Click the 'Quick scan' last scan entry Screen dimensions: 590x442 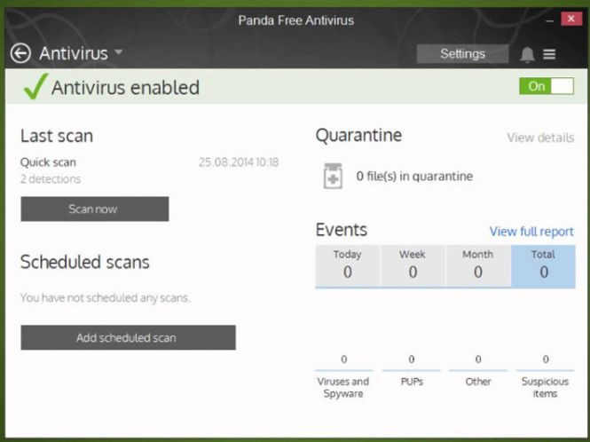(48, 162)
